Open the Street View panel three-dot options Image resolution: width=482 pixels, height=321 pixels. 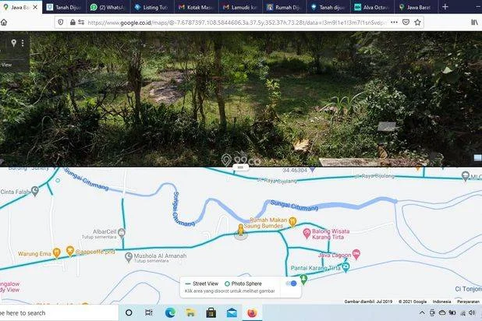coord(23,43)
